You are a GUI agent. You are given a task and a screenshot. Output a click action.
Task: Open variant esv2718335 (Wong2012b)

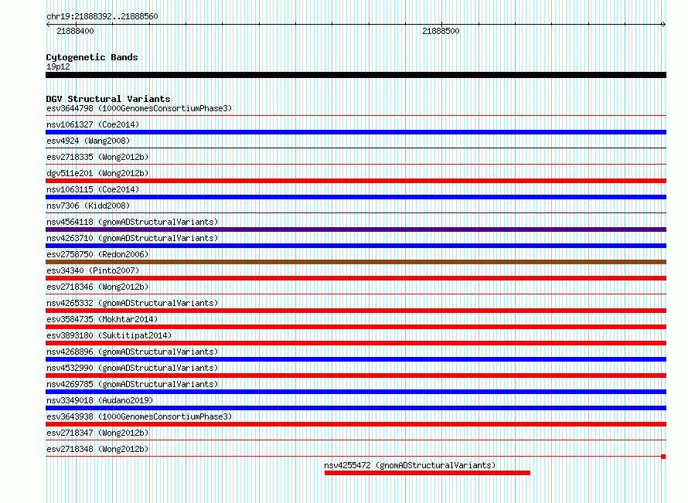97,157
